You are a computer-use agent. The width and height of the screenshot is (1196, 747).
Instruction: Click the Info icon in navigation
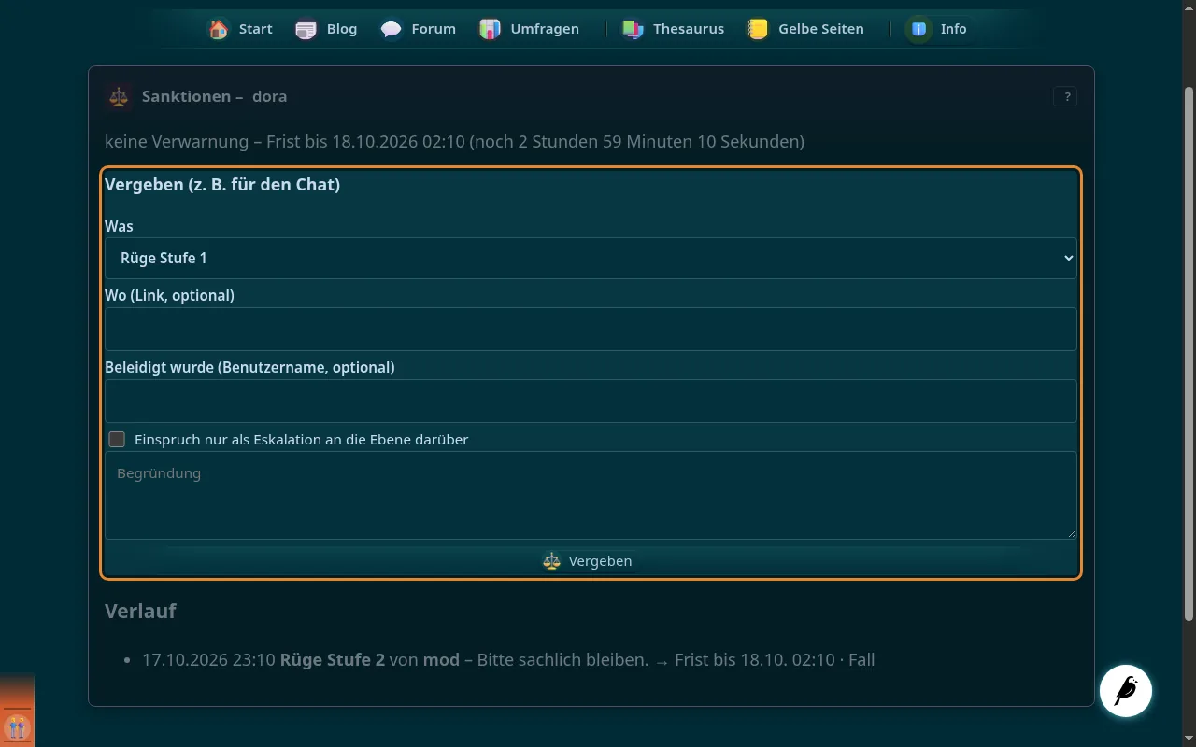click(x=919, y=29)
